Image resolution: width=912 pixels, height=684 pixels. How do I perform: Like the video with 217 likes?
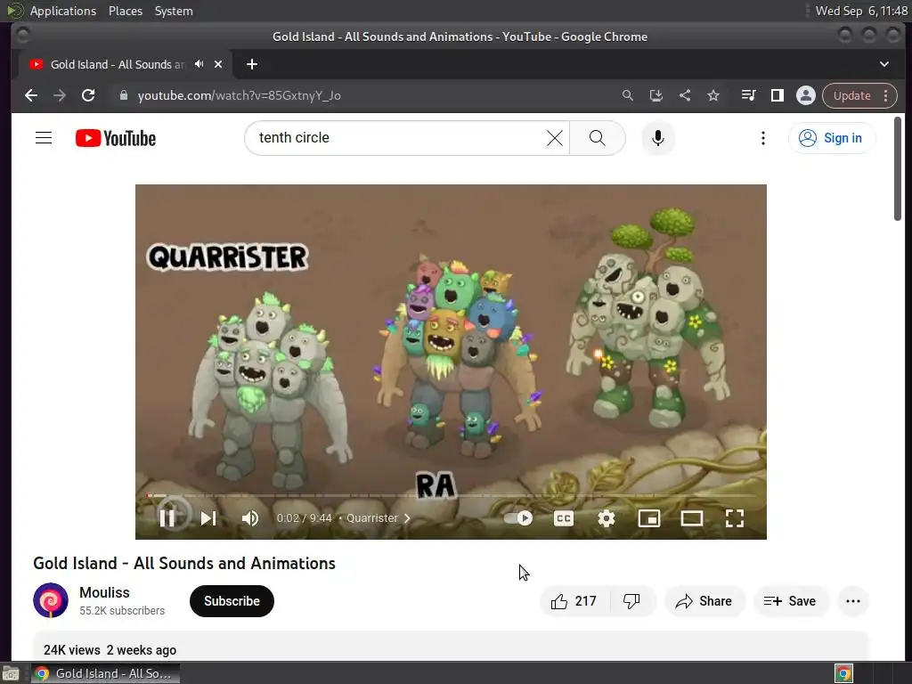point(574,601)
